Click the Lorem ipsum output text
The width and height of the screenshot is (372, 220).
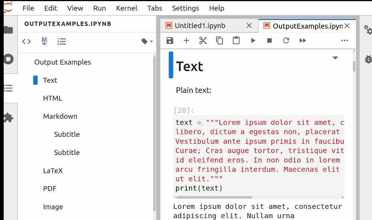coord(258,211)
